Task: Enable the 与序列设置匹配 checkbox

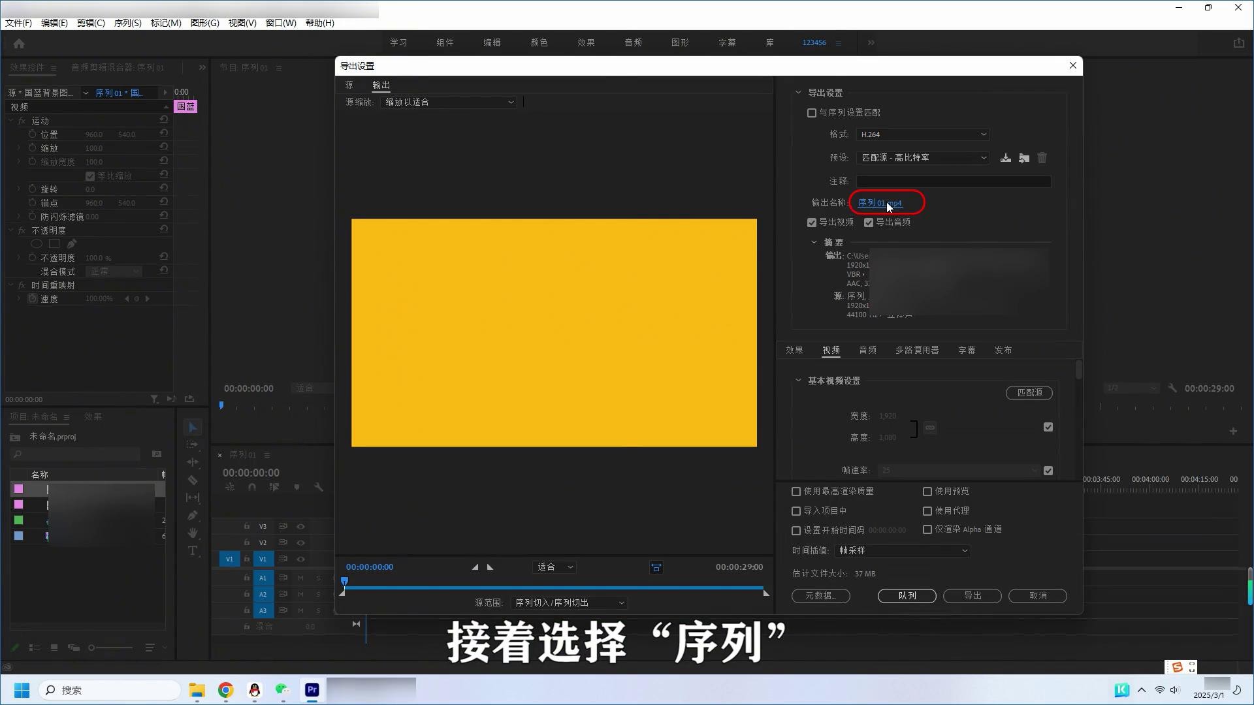Action: [x=812, y=113]
